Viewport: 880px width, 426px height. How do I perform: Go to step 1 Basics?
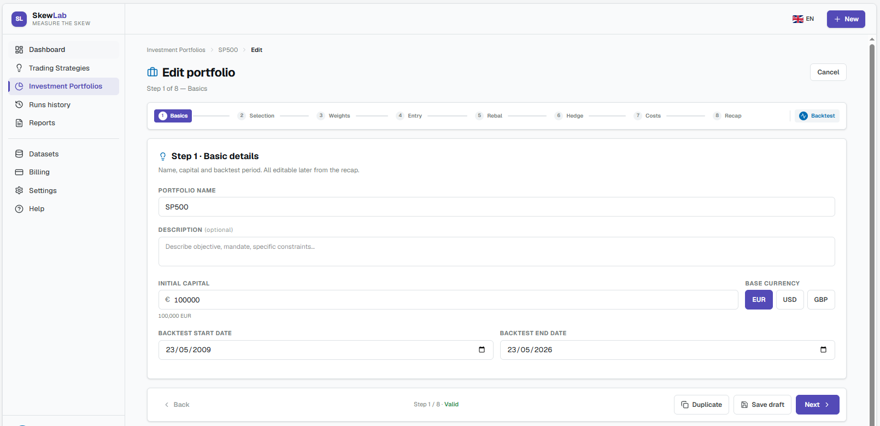pos(173,116)
